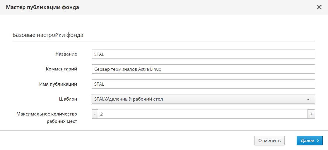Click the Максимальное количество рабочих мест label
Viewport: 328px width, 150px height.
(47, 118)
